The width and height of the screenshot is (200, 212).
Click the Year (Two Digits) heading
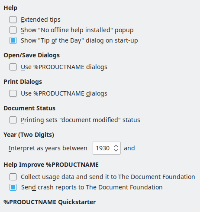pyautogui.click(x=29, y=135)
